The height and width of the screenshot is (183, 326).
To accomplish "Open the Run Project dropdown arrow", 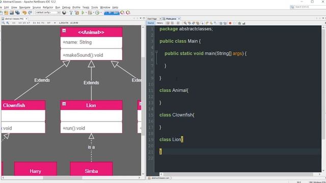I will point(86,13).
